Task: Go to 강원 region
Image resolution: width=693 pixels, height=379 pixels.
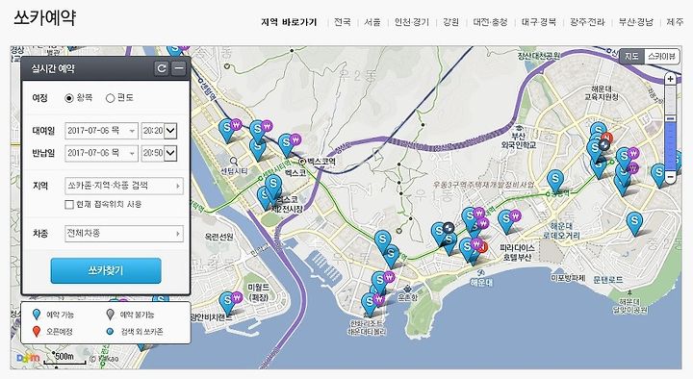Action: coord(451,22)
